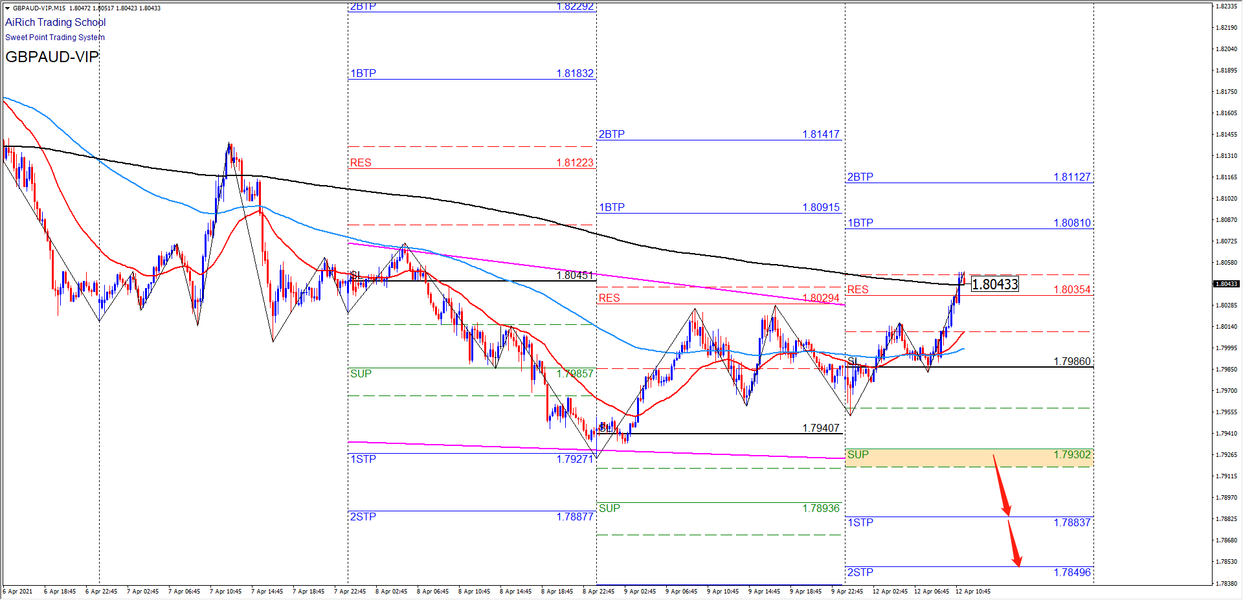Image resolution: width=1243 pixels, height=600 pixels.
Task: Click the triangle arrow before GBPAUD-VIP,M15 title
Action: [x=7, y=8]
